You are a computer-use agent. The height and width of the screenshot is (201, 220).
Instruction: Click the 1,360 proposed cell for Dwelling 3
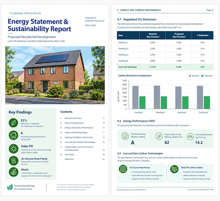coord(179,55)
